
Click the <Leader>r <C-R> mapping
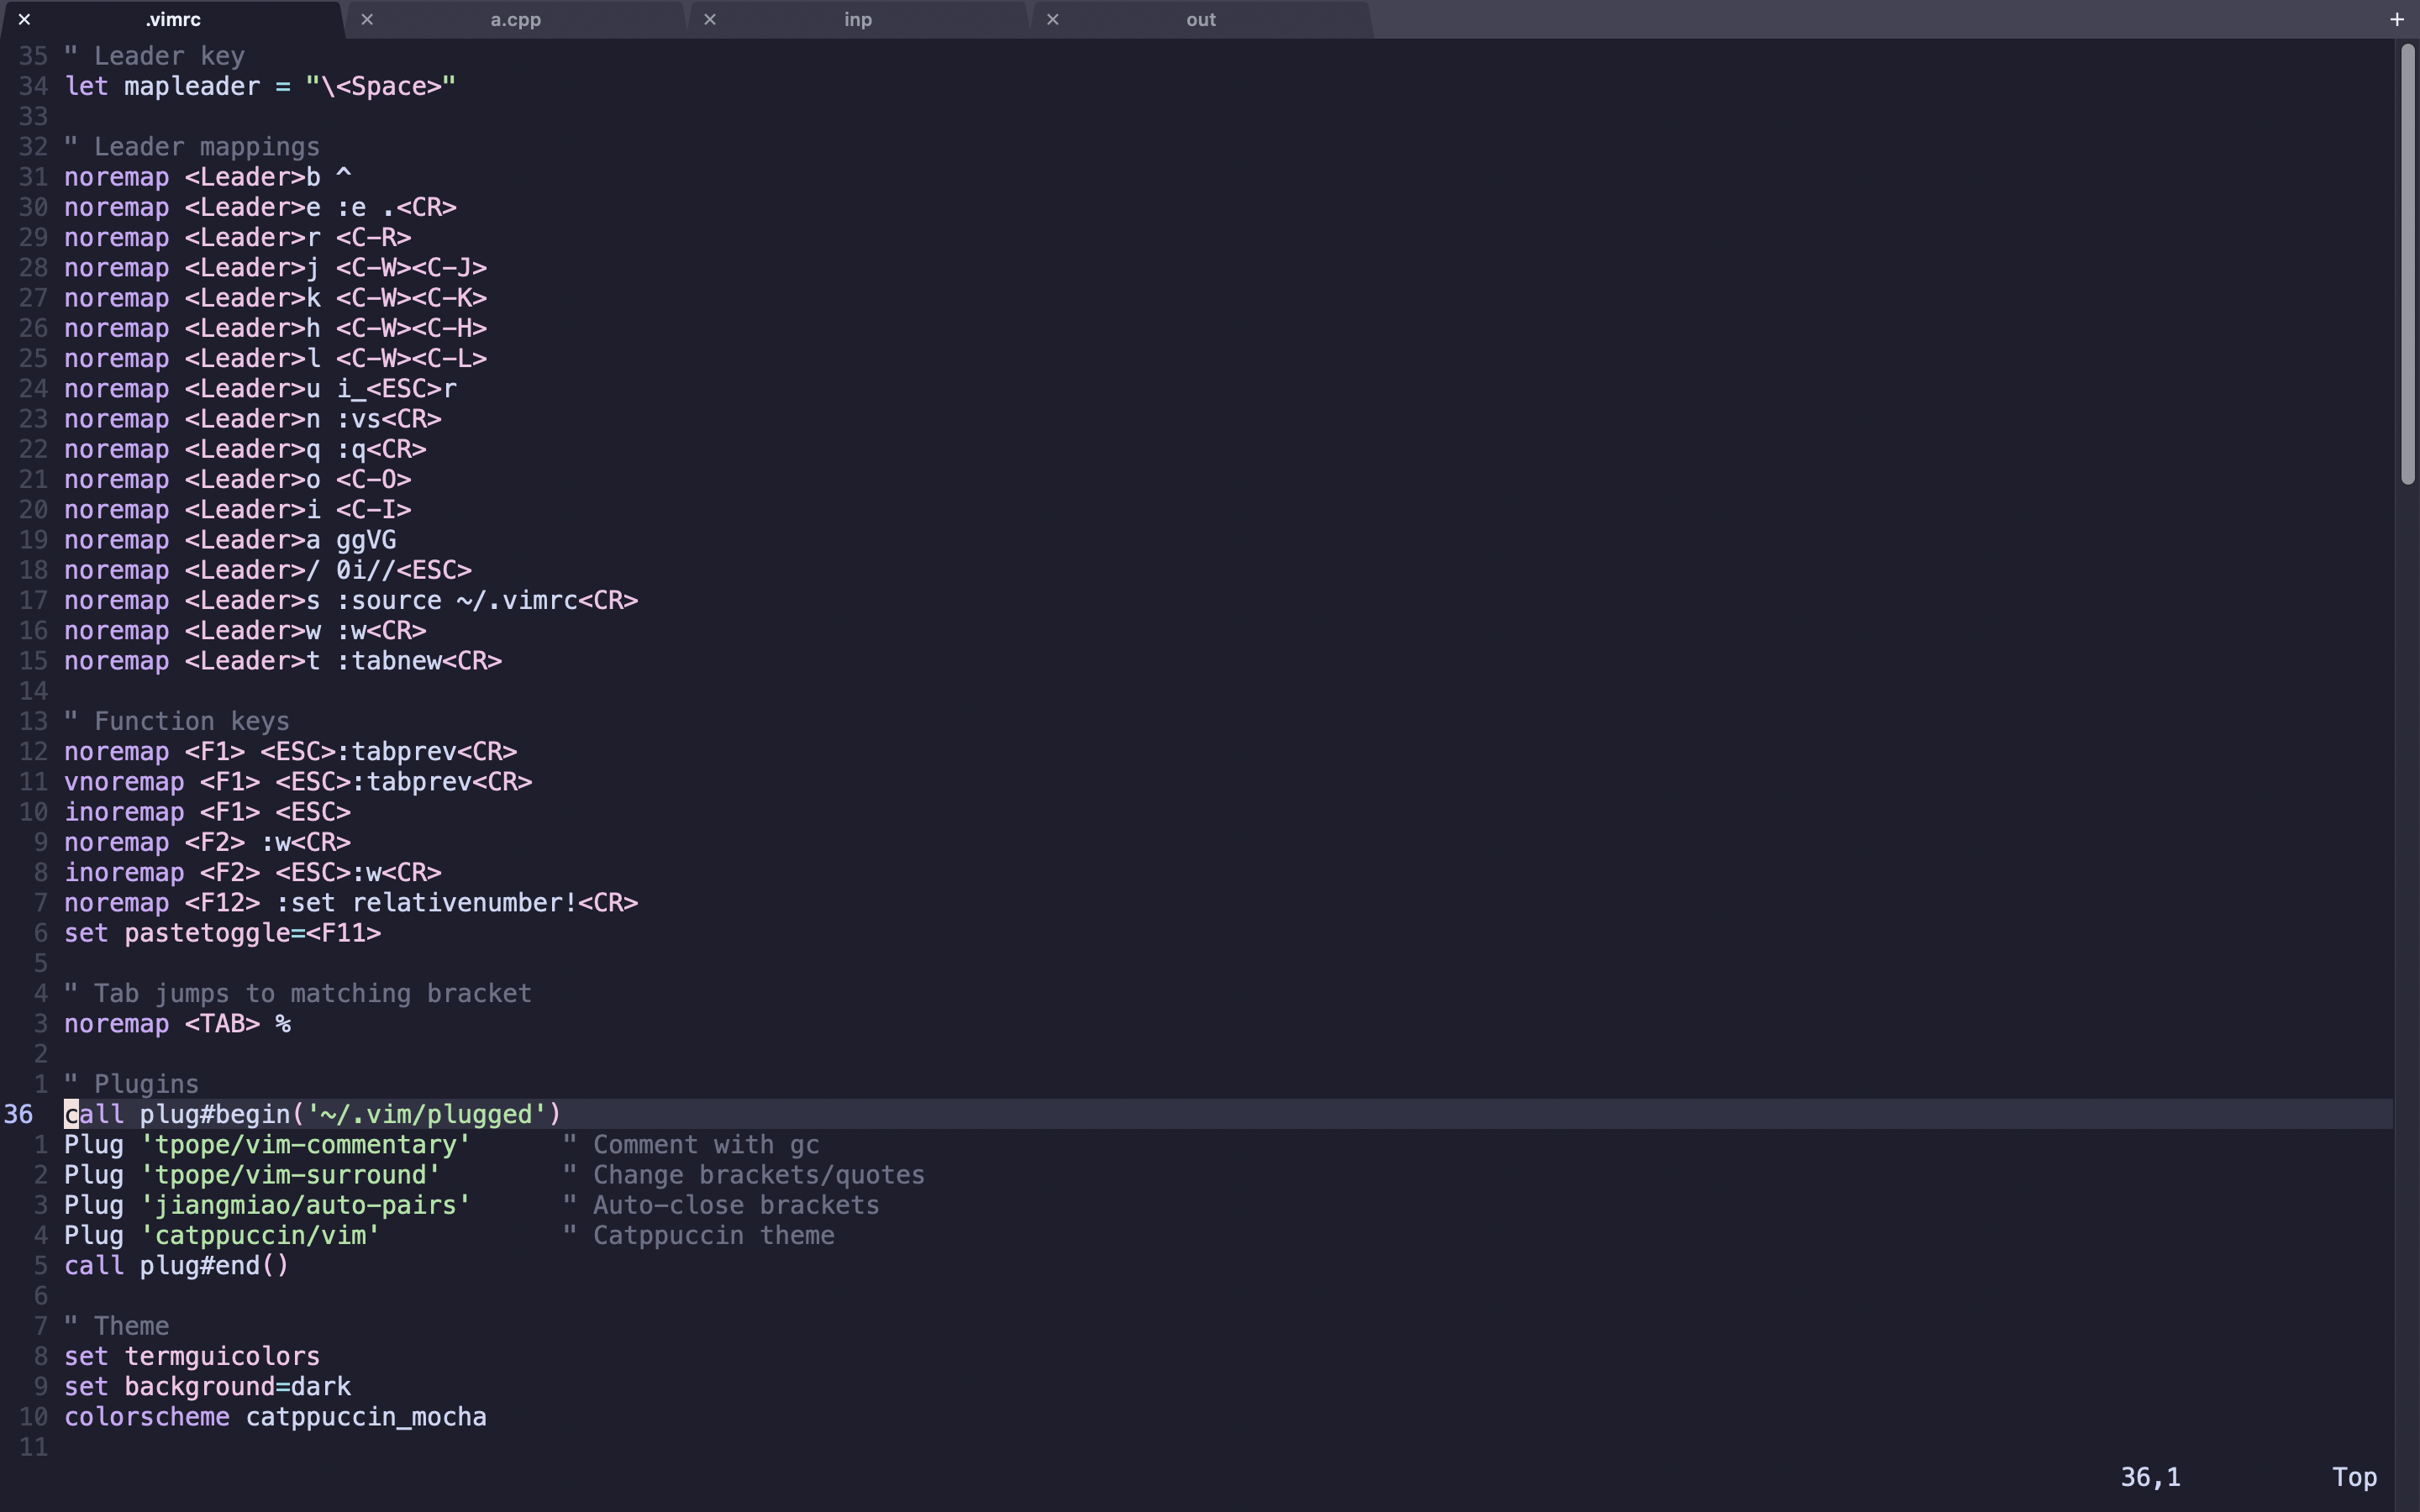tap(238, 237)
